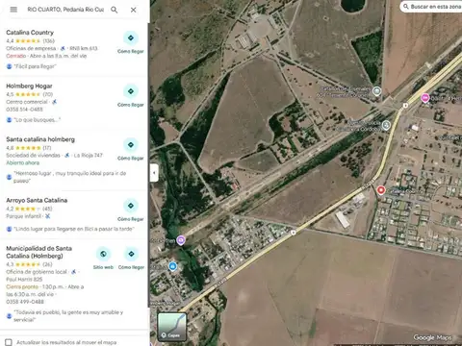Click the RIO CUARTO search field
The height and width of the screenshot is (346, 462).
65,10
